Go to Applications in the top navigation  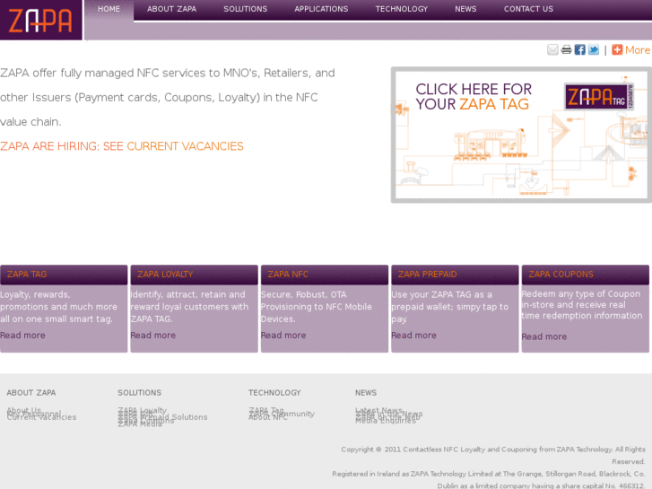click(x=321, y=9)
